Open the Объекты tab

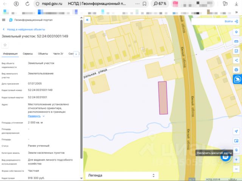(43, 54)
